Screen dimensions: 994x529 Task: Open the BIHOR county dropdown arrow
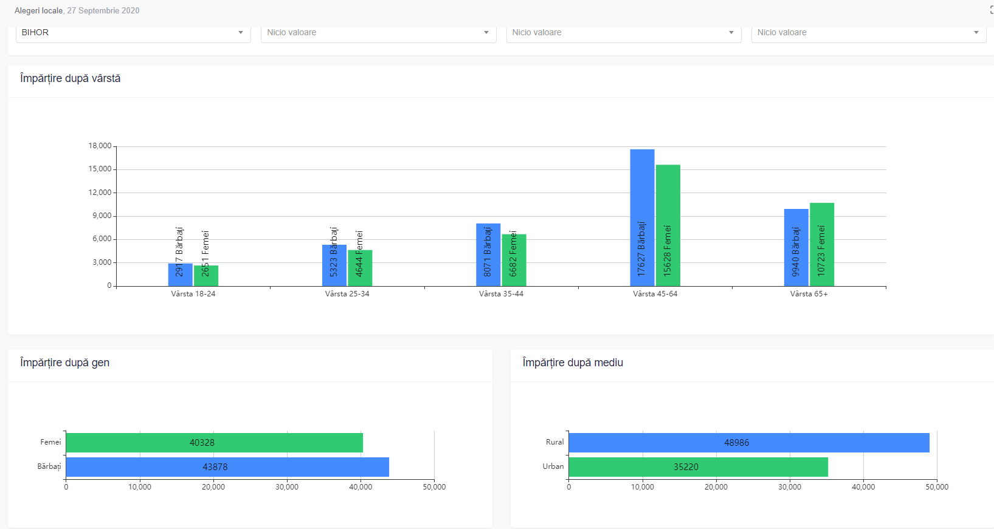[x=241, y=33]
